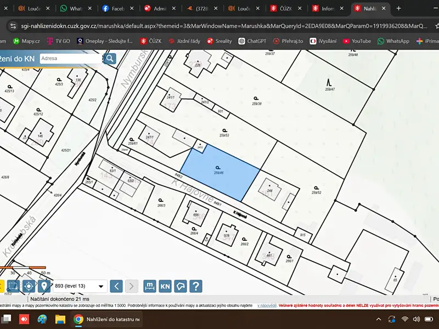Click building 146 on the map
Viewport: 439px width, 329px height.
[x=41, y=134]
